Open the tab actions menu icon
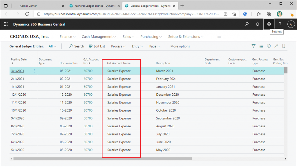This screenshot has width=297, height=167. click(6, 6)
